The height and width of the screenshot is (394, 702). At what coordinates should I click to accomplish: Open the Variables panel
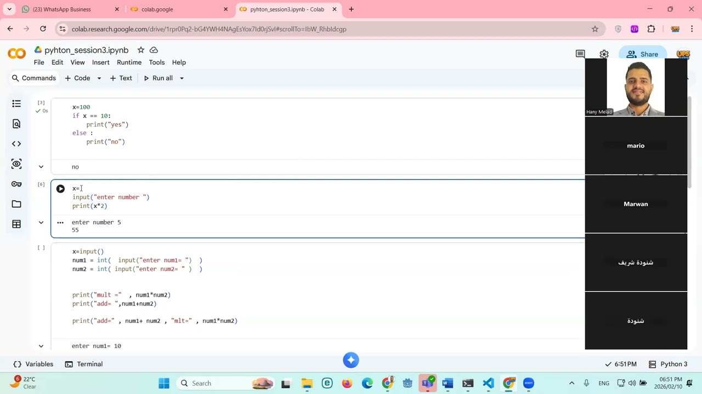33,364
